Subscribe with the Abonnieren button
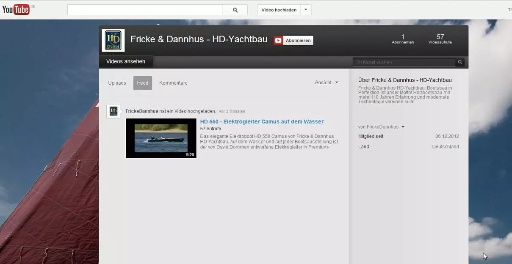 [293, 40]
